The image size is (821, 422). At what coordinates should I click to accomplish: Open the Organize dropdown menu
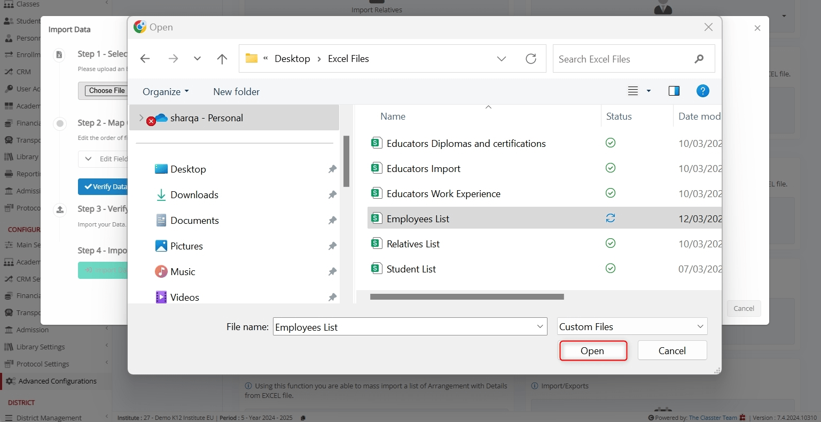click(166, 92)
